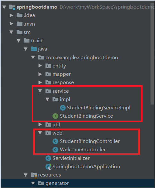Select the .idea folder label
Screen dimensions: 155x188
pyautogui.click(x=29, y=15)
